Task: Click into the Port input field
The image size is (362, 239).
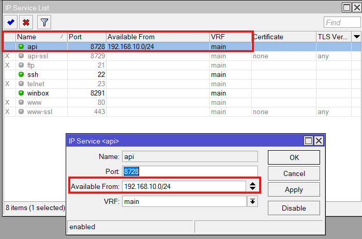Action: click(x=189, y=171)
